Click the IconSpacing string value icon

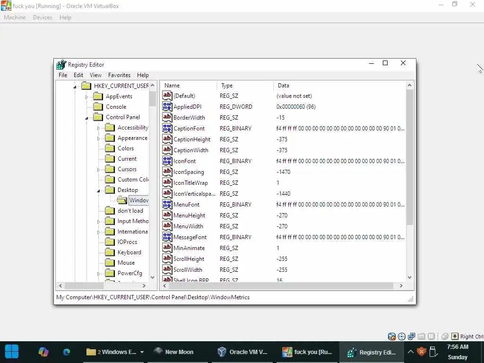point(167,172)
